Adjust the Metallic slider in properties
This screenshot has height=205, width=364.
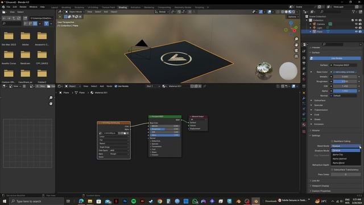(345, 77)
